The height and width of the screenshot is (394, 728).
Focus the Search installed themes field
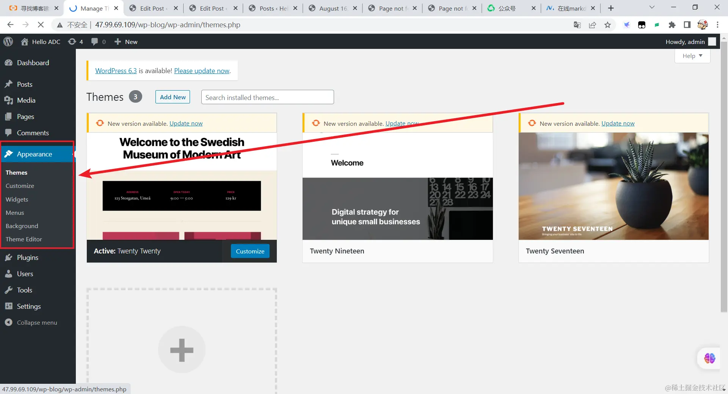point(267,97)
